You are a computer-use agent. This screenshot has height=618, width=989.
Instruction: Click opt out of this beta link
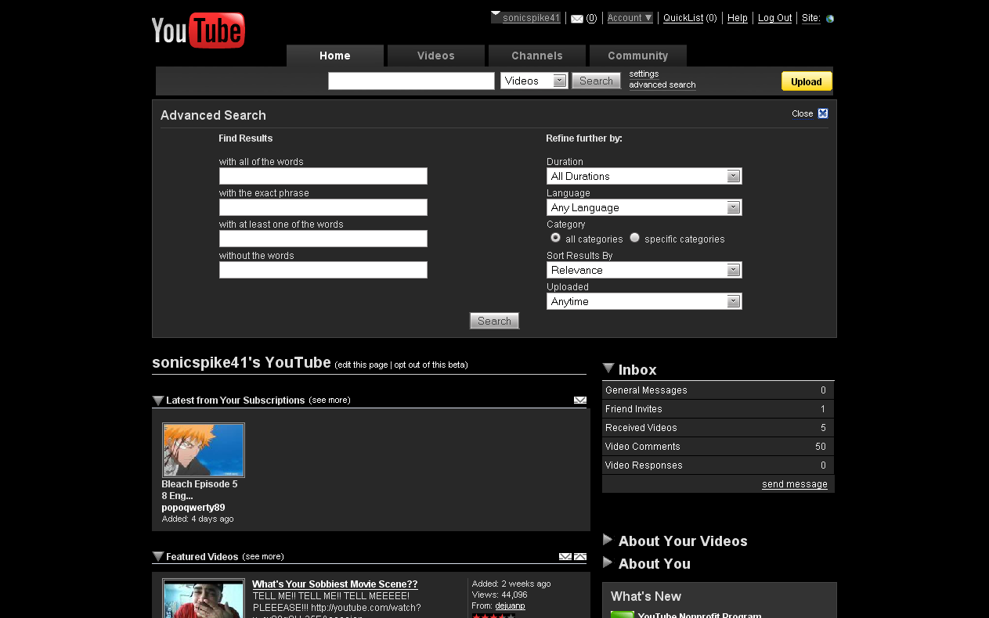pos(430,365)
